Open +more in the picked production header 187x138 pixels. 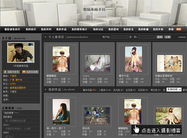182,37
